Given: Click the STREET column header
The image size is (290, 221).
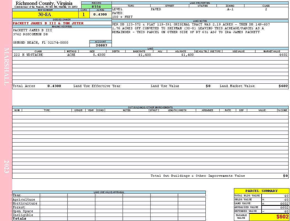Looking at the screenshot, I should (170, 6).
